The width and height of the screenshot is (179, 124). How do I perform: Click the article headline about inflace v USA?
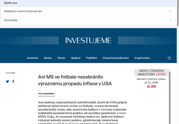(75, 80)
